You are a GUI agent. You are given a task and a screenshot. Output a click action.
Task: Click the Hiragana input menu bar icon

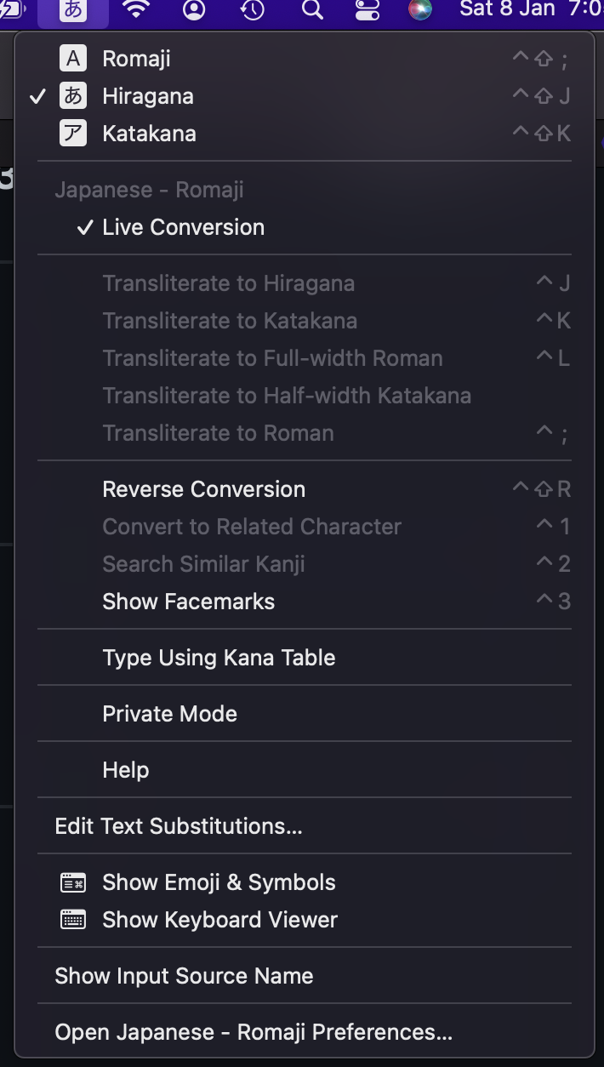tap(73, 11)
